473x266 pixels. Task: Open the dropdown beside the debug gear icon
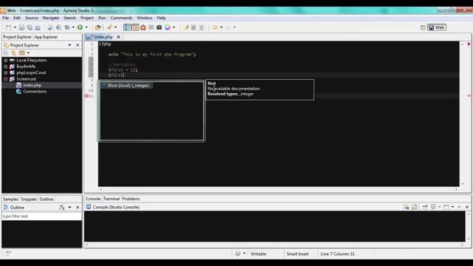[x=73, y=27]
